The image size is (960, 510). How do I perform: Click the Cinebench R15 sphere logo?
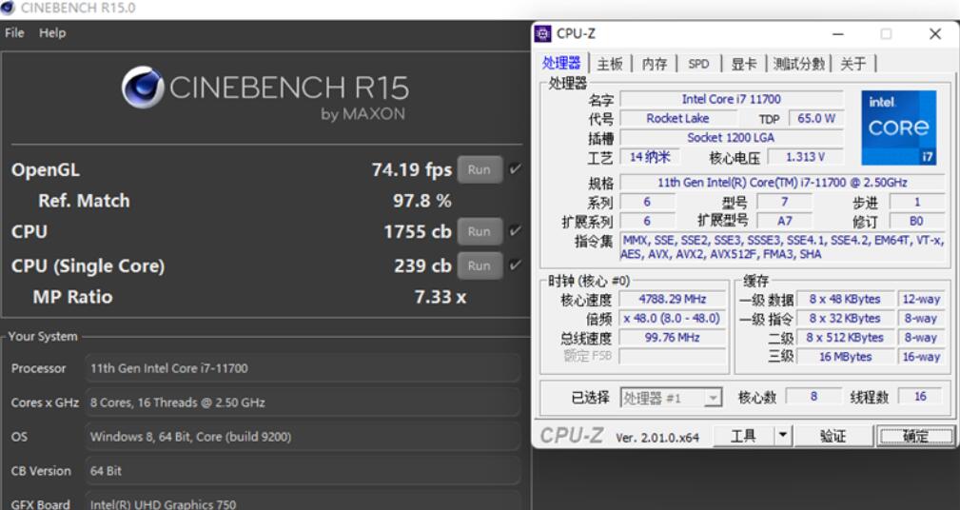pyautogui.click(x=143, y=88)
